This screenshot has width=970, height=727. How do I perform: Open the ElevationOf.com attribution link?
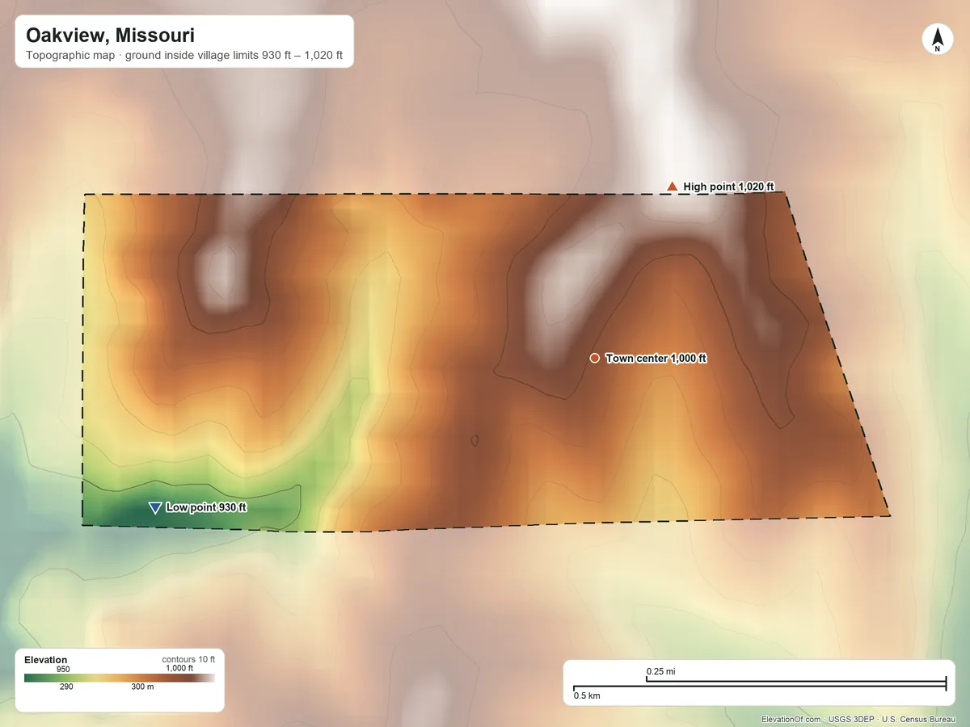[791, 720]
